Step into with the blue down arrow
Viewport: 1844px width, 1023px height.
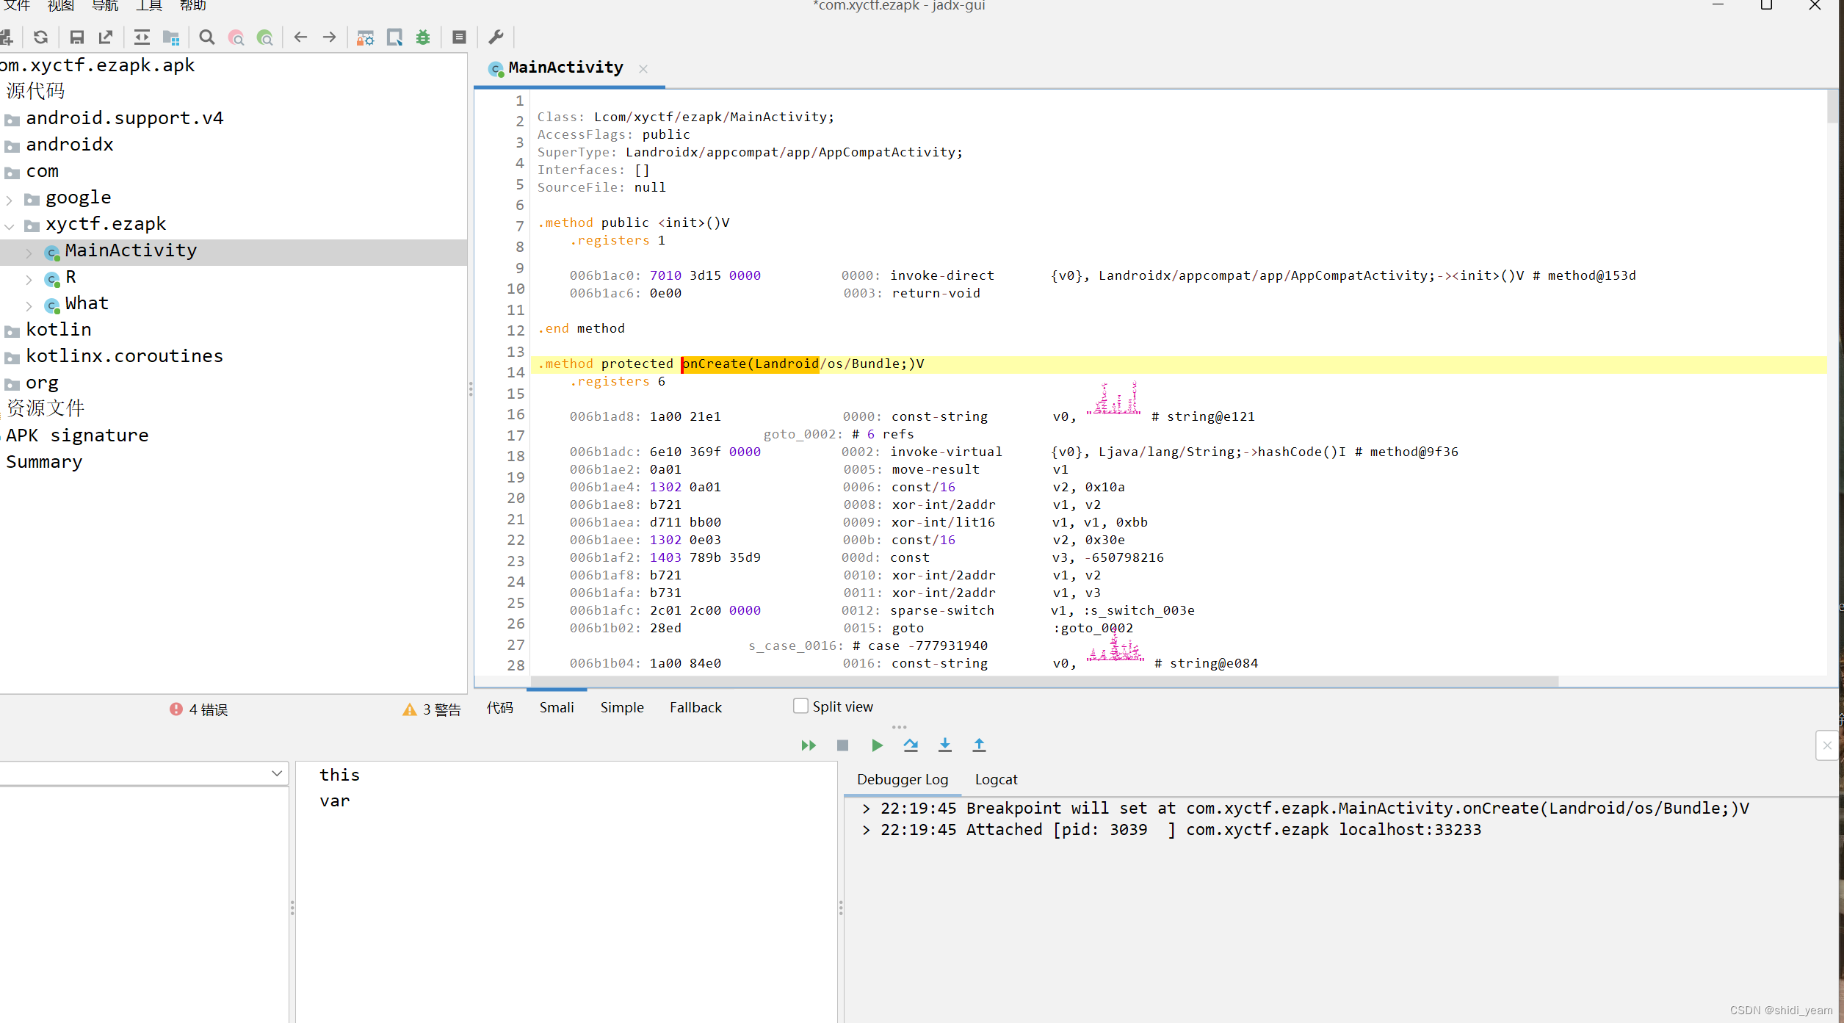(944, 745)
